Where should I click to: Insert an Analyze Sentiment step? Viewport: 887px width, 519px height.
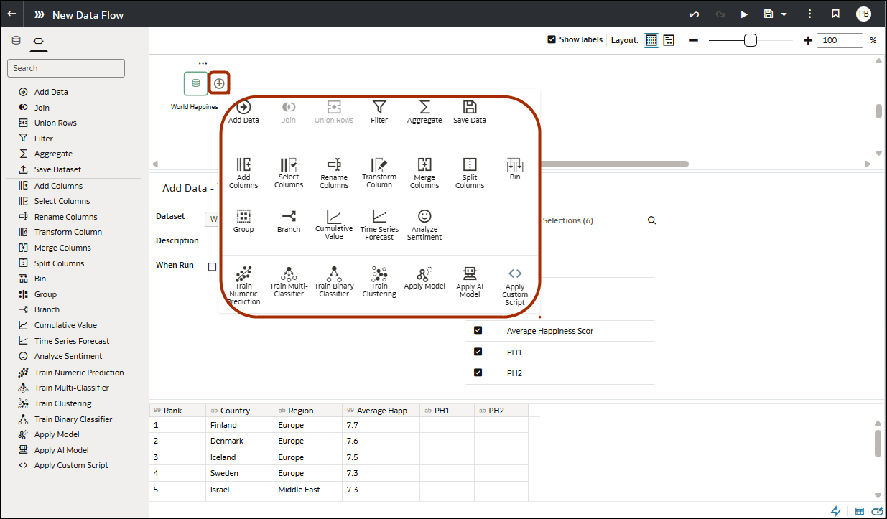point(424,223)
